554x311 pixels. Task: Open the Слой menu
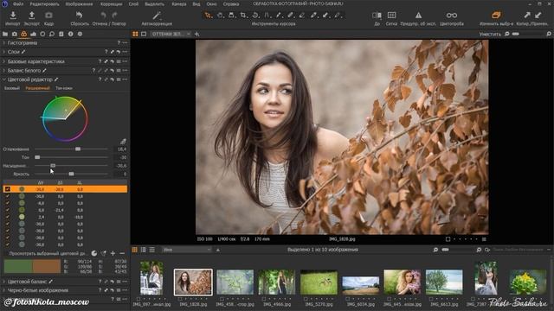[x=133, y=3]
